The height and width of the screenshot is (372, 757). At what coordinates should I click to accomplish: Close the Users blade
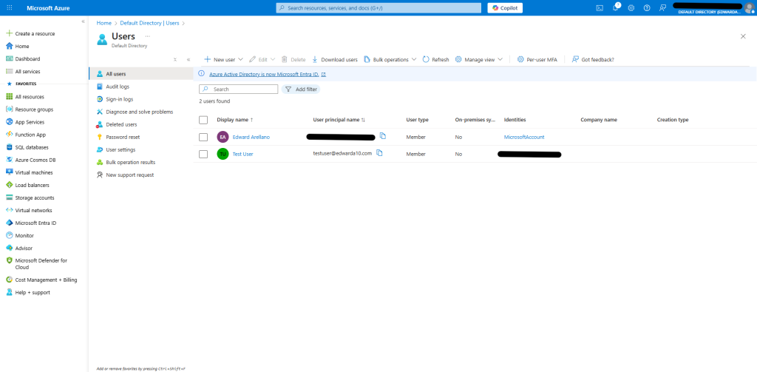coord(743,36)
